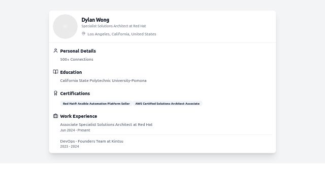
Task: Select the Dylan Wong name heading
Action: coord(95,20)
